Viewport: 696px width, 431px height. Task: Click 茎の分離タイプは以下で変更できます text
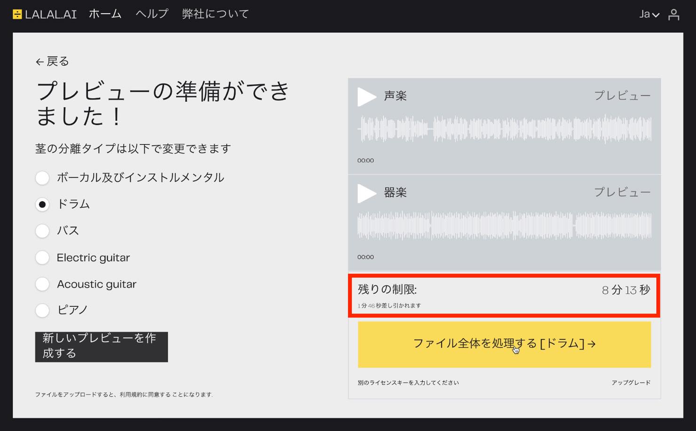pyautogui.click(x=133, y=149)
